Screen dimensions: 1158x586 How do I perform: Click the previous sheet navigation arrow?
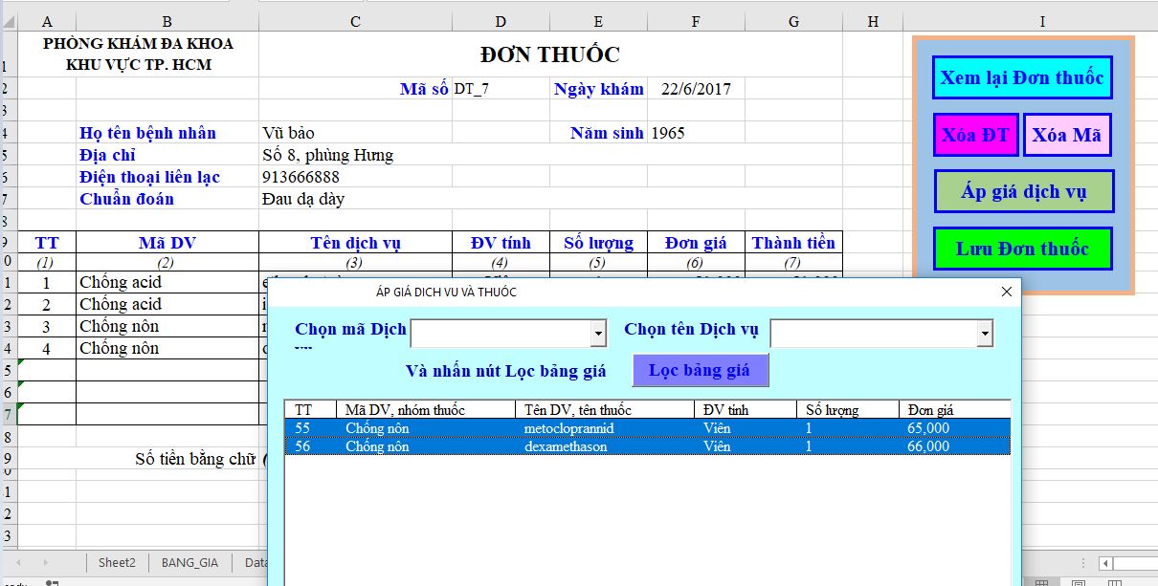[17, 562]
